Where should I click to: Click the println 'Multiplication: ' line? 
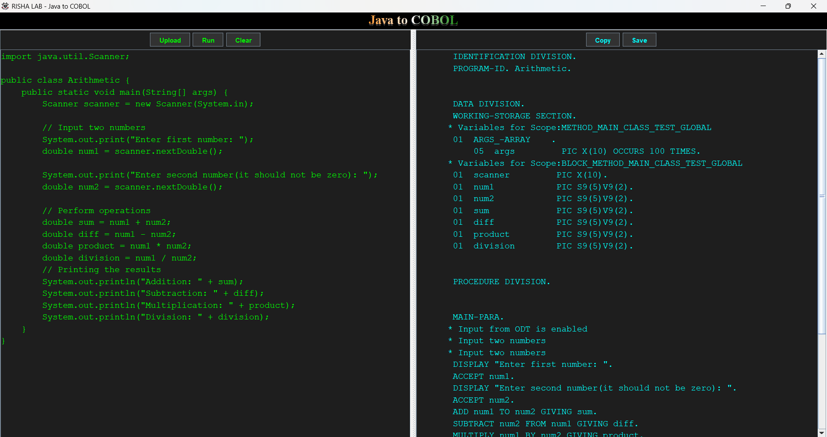169,305
